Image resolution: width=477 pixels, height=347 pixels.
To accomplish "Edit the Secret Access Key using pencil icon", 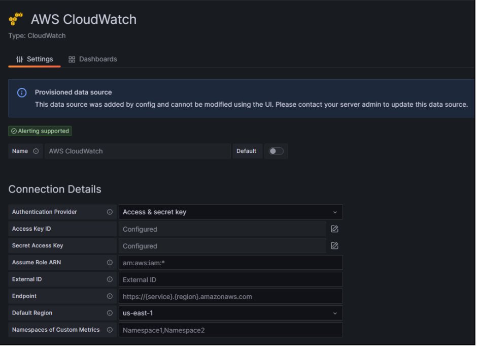I will [x=335, y=246].
